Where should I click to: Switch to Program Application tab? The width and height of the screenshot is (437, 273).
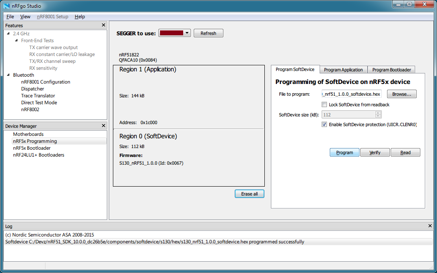343,70
